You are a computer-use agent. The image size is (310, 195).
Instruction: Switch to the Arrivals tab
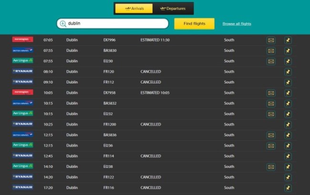[134, 9]
